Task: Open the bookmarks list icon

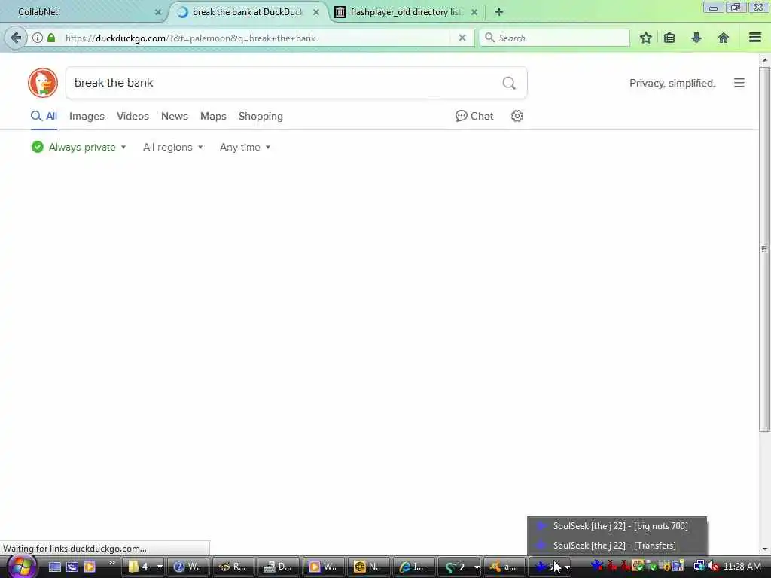Action: (669, 38)
